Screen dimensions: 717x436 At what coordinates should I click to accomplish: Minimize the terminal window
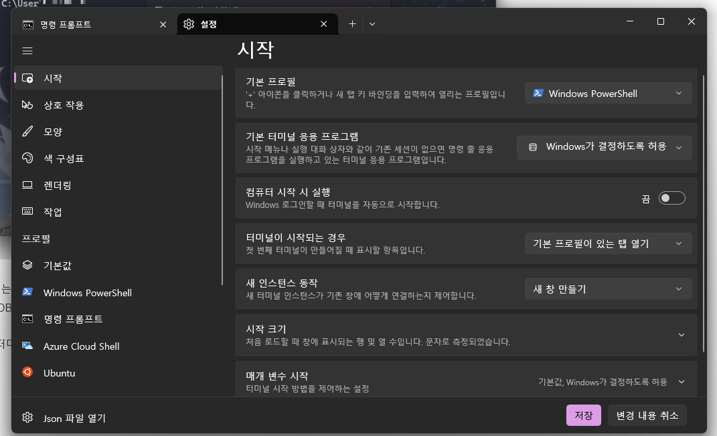coord(630,21)
